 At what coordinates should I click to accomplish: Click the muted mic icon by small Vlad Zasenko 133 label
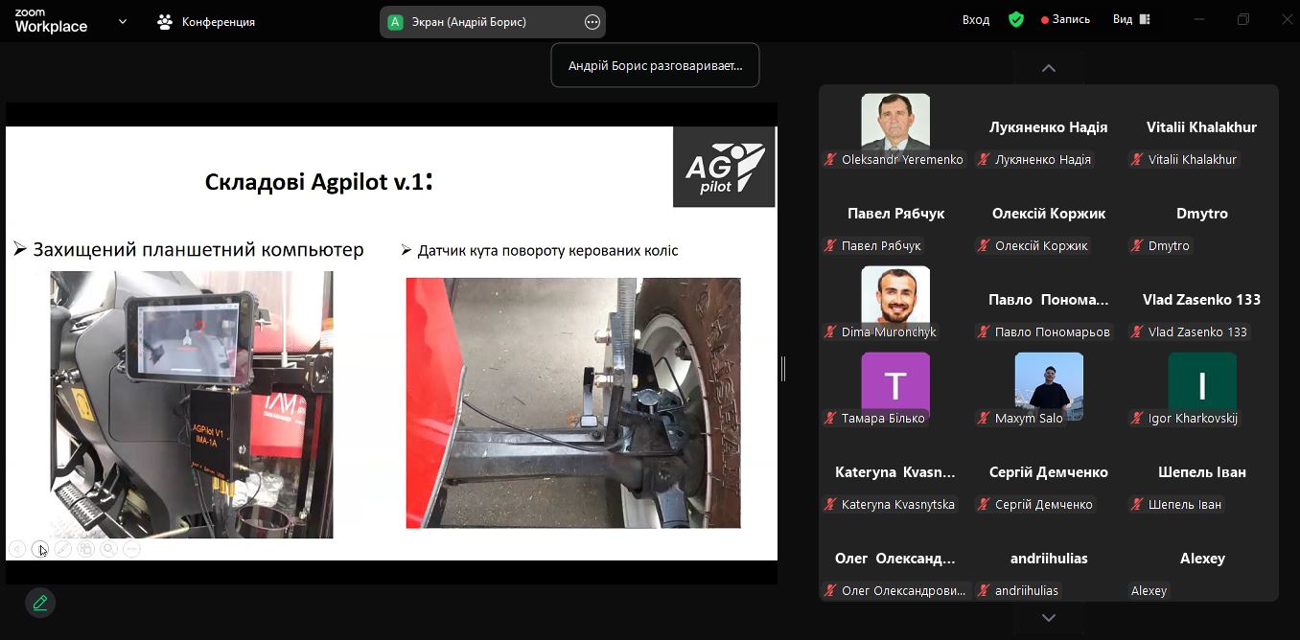click(x=1137, y=332)
